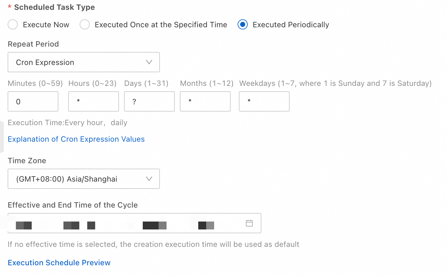
Task: Click the Executed Periodically label text
Action: (291, 25)
